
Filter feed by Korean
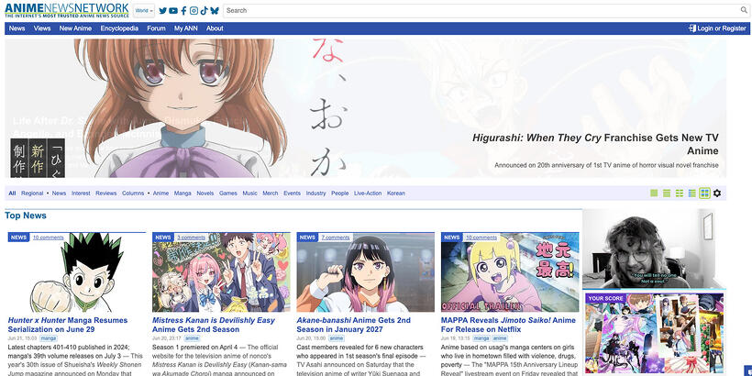click(x=396, y=194)
